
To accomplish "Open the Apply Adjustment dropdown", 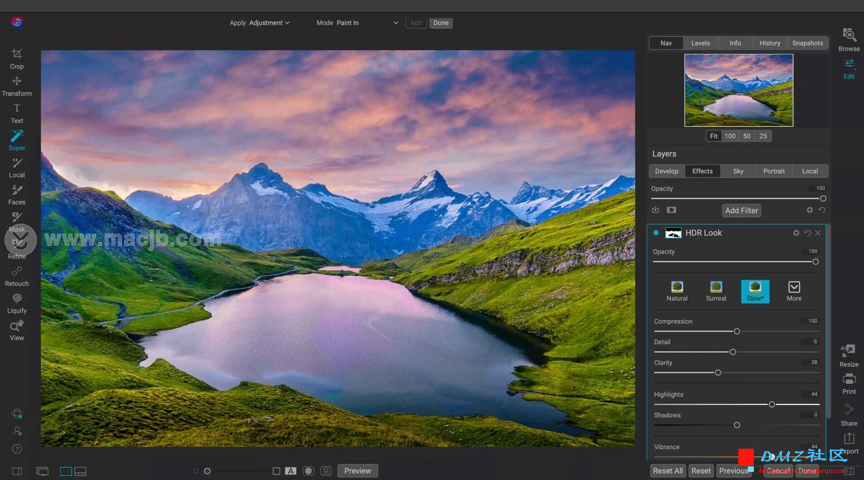I will [x=269, y=23].
